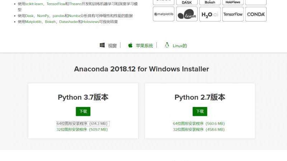Open the Matplotlib text link in the list
The width and height of the screenshot is (287, 161).
point(33,22)
